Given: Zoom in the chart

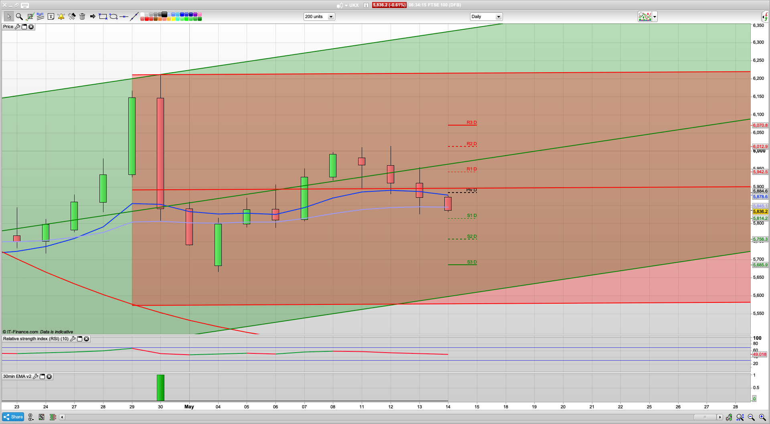Looking at the screenshot, I should [x=762, y=417].
